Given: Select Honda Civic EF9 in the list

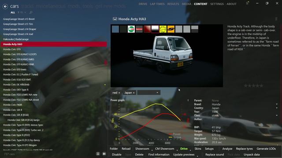Looking at the screenshot, I should pos(54,49).
